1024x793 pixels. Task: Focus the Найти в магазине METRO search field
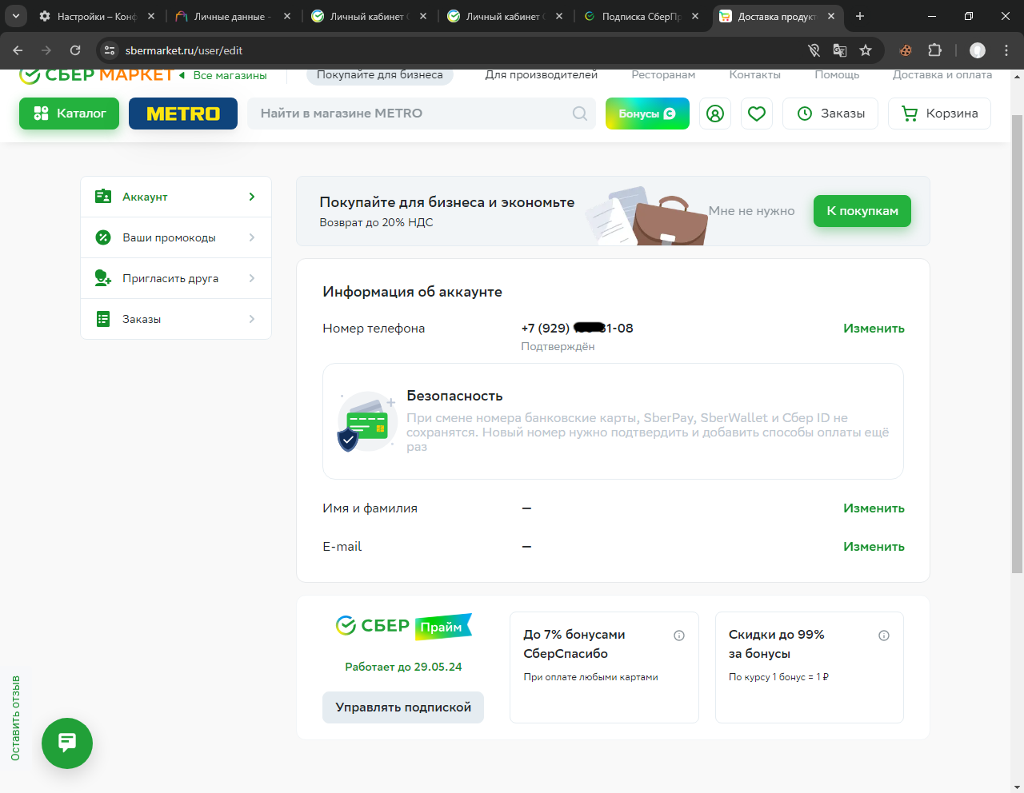[422, 114]
